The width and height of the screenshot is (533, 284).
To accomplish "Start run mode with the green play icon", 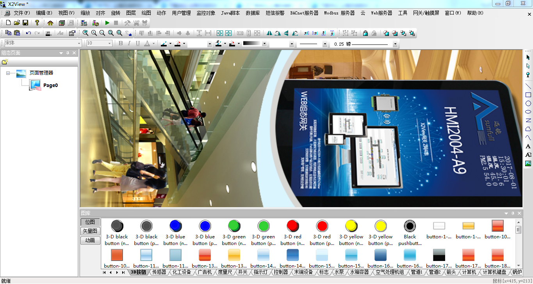I will [107, 23].
